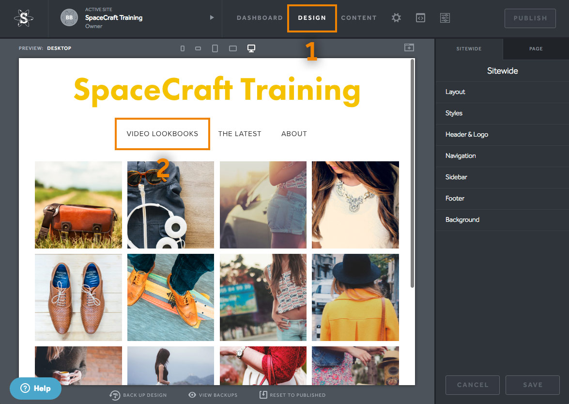This screenshot has height=404, width=569.
Task: Select the brown brogue shoes thumbnail
Action: pos(78,297)
